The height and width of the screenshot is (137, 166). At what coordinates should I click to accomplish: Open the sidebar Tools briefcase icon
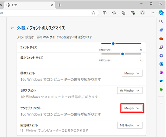161,39
